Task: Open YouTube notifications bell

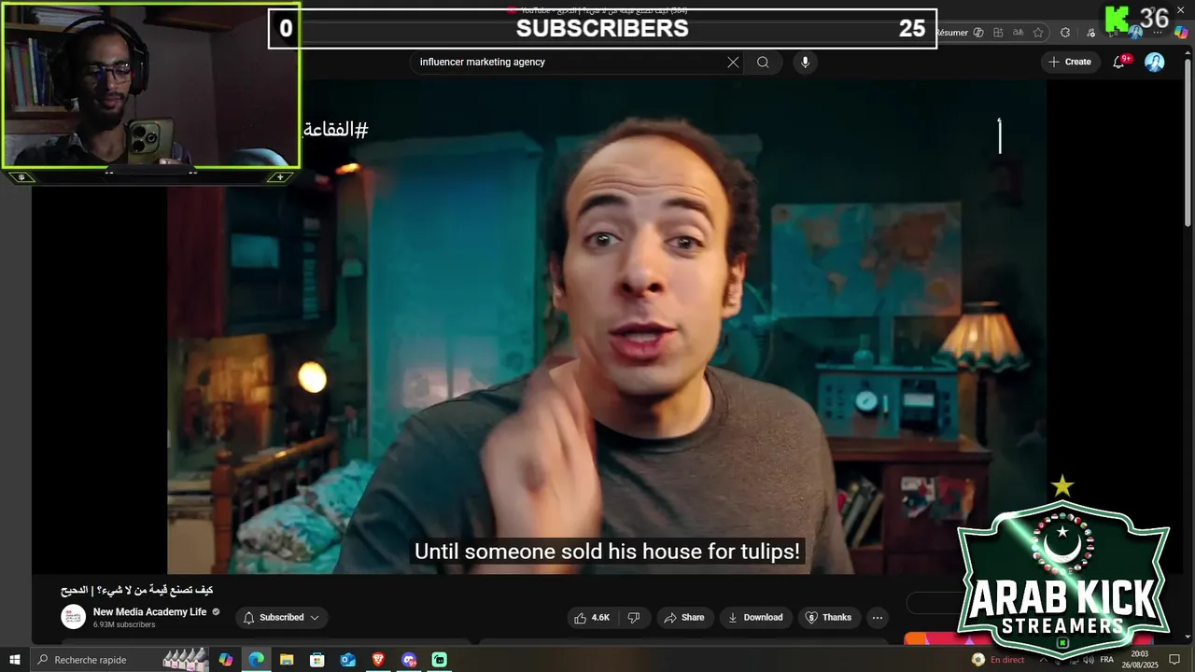Action: coord(1119,62)
